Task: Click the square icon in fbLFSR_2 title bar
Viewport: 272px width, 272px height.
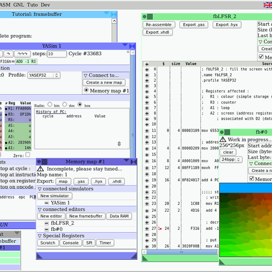Action: (x=150, y=16)
